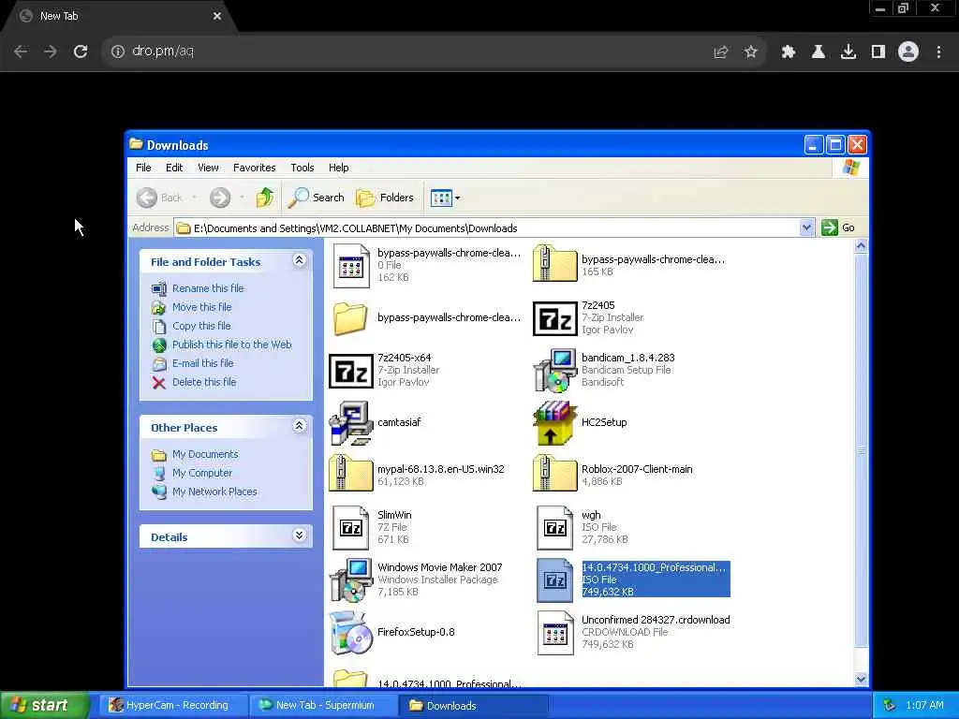The height and width of the screenshot is (719, 959).
Task: Click the flask icon in browser toolbar
Action: coord(819,52)
